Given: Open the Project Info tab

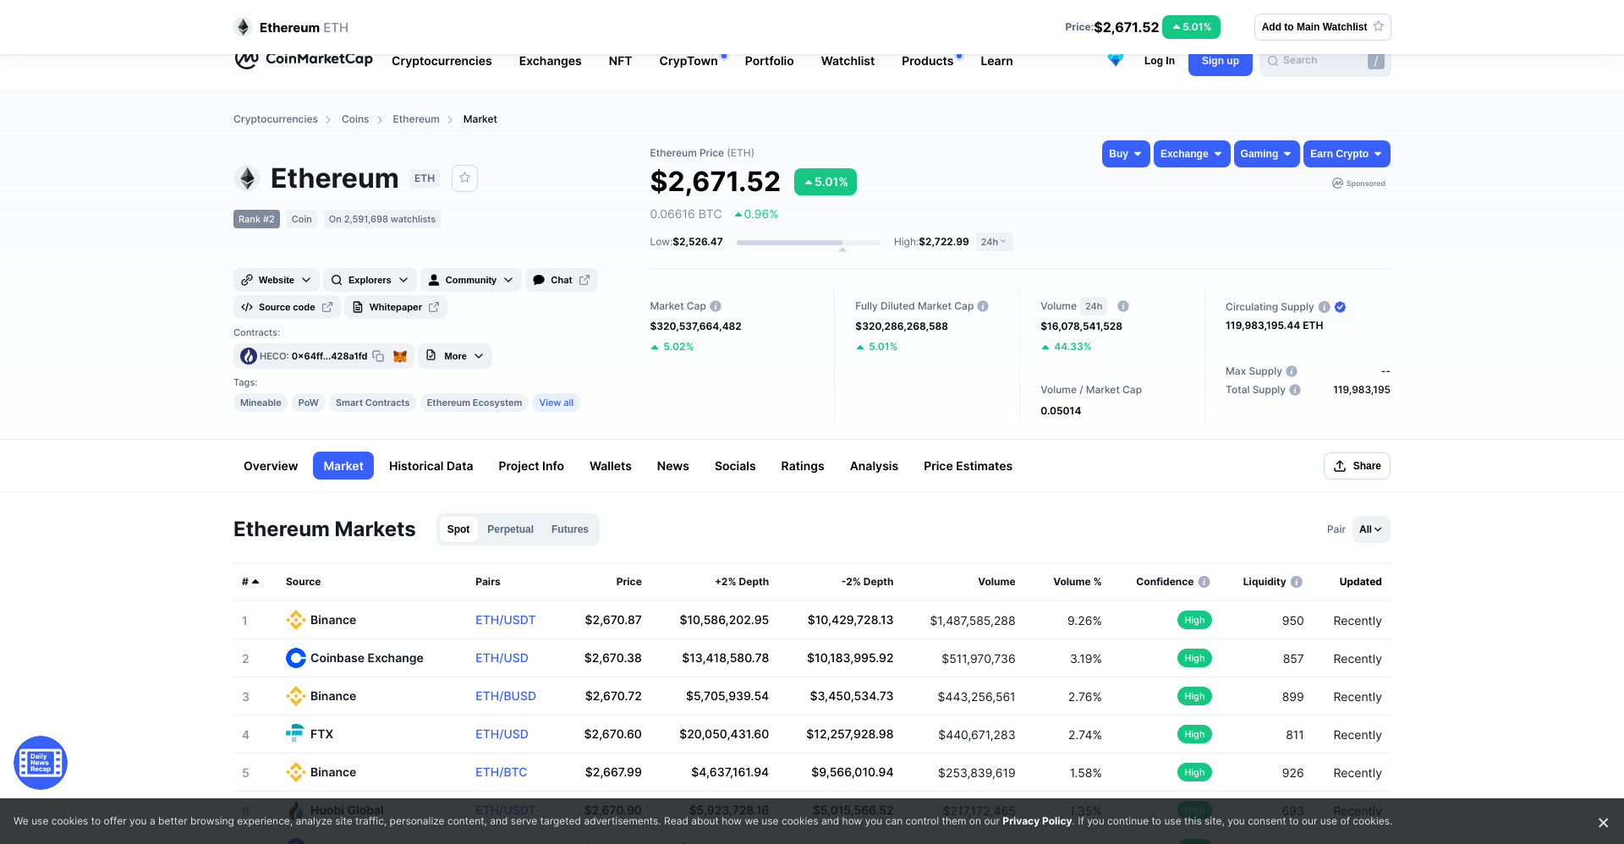Looking at the screenshot, I should click(531, 466).
